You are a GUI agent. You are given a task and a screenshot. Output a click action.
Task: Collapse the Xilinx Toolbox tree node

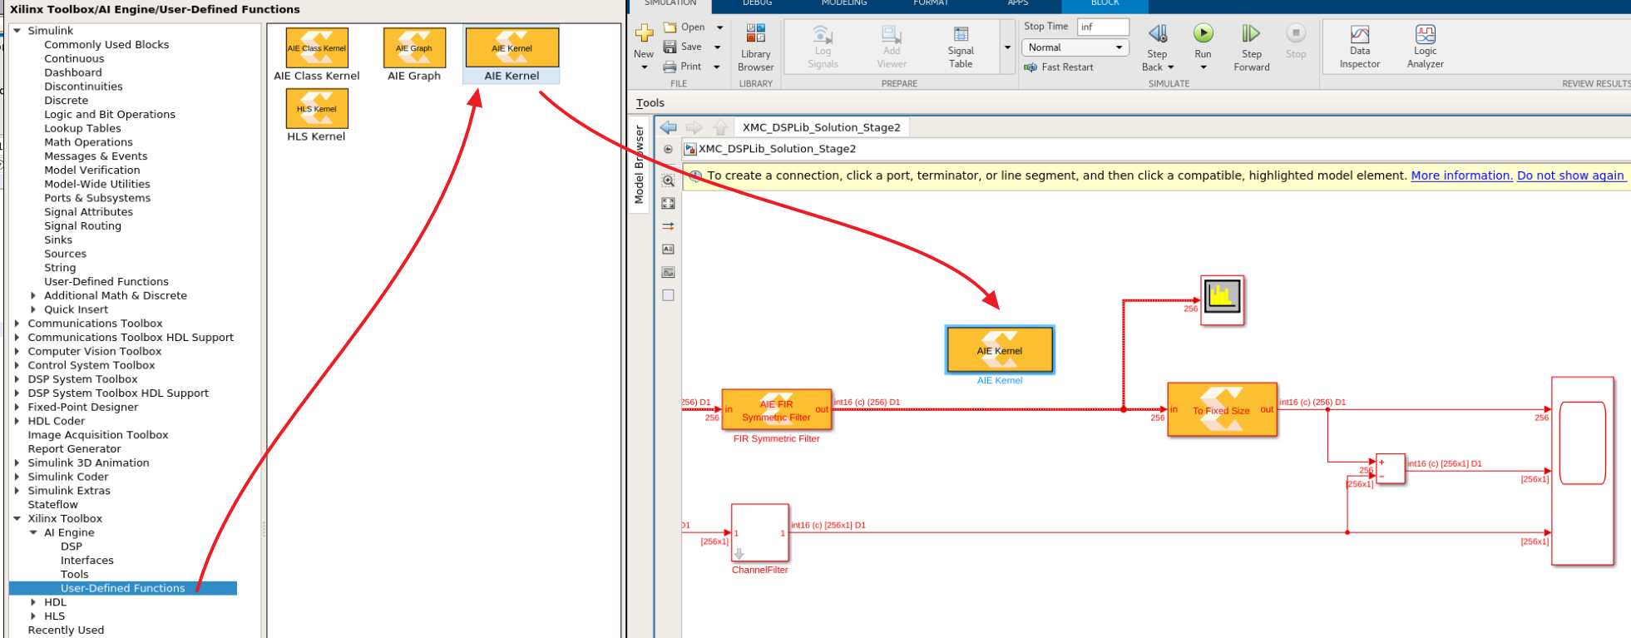pos(17,518)
